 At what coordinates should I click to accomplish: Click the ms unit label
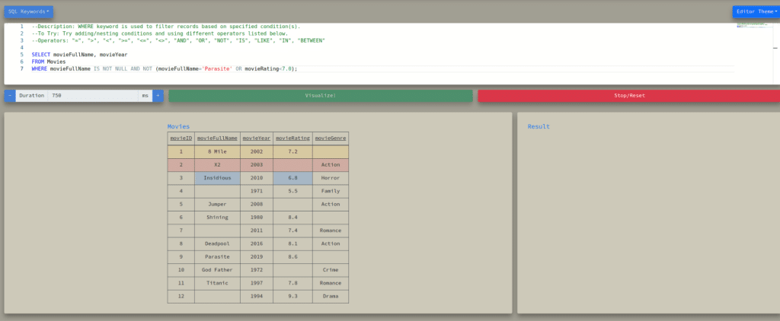pos(145,95)
